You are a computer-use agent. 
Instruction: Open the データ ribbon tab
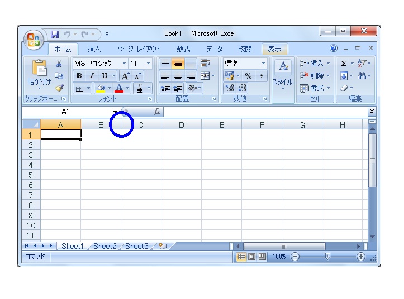tap(214, 49)
